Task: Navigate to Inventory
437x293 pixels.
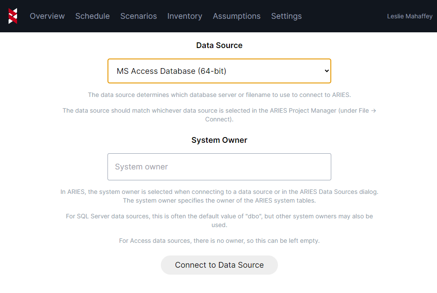Action: pos(184,16)
